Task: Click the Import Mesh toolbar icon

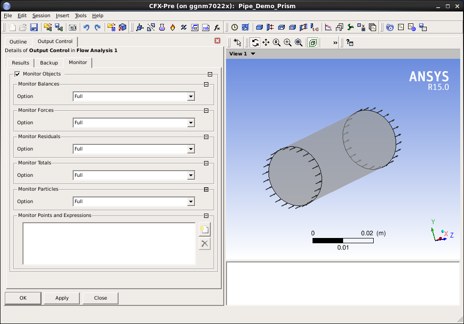Action: pos(48,28)
